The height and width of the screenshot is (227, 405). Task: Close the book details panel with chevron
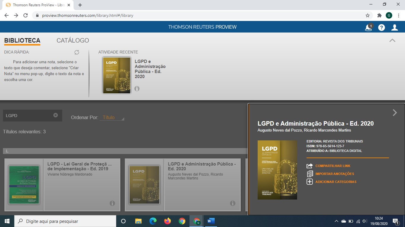[395, 113]
